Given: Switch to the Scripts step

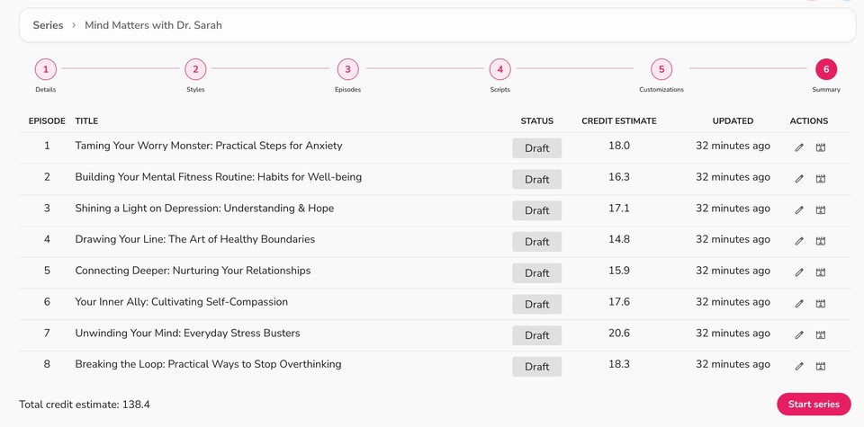Looking at the screenshot, I should [499, 69].
